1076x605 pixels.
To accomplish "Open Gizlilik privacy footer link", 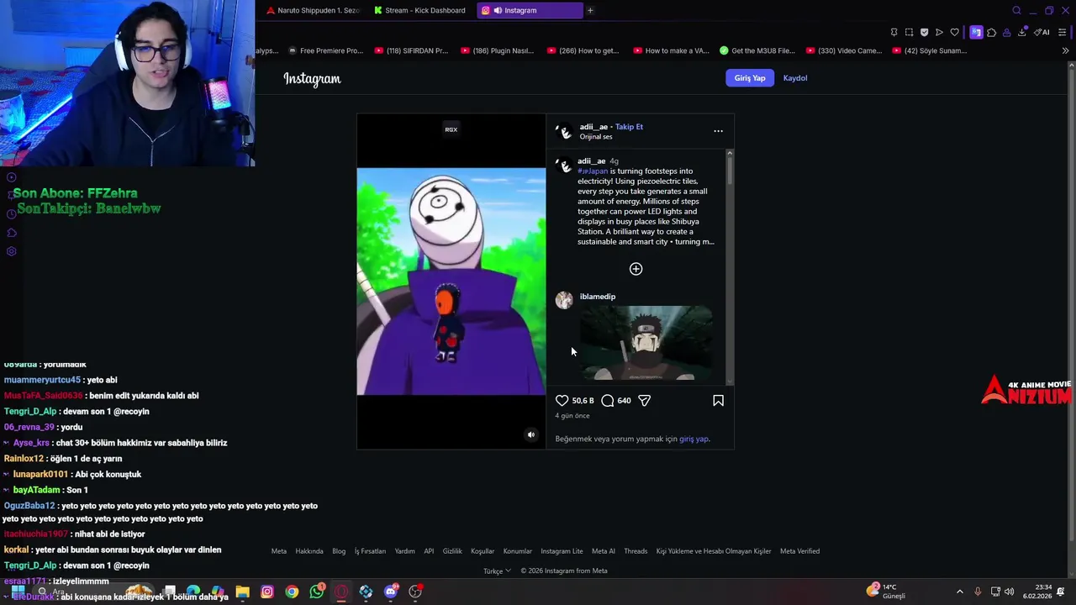I will pos(452,551).
